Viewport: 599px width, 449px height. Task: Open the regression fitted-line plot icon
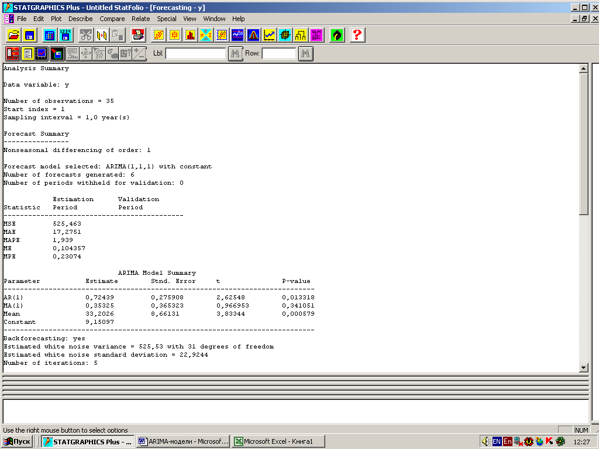(222, 35)
